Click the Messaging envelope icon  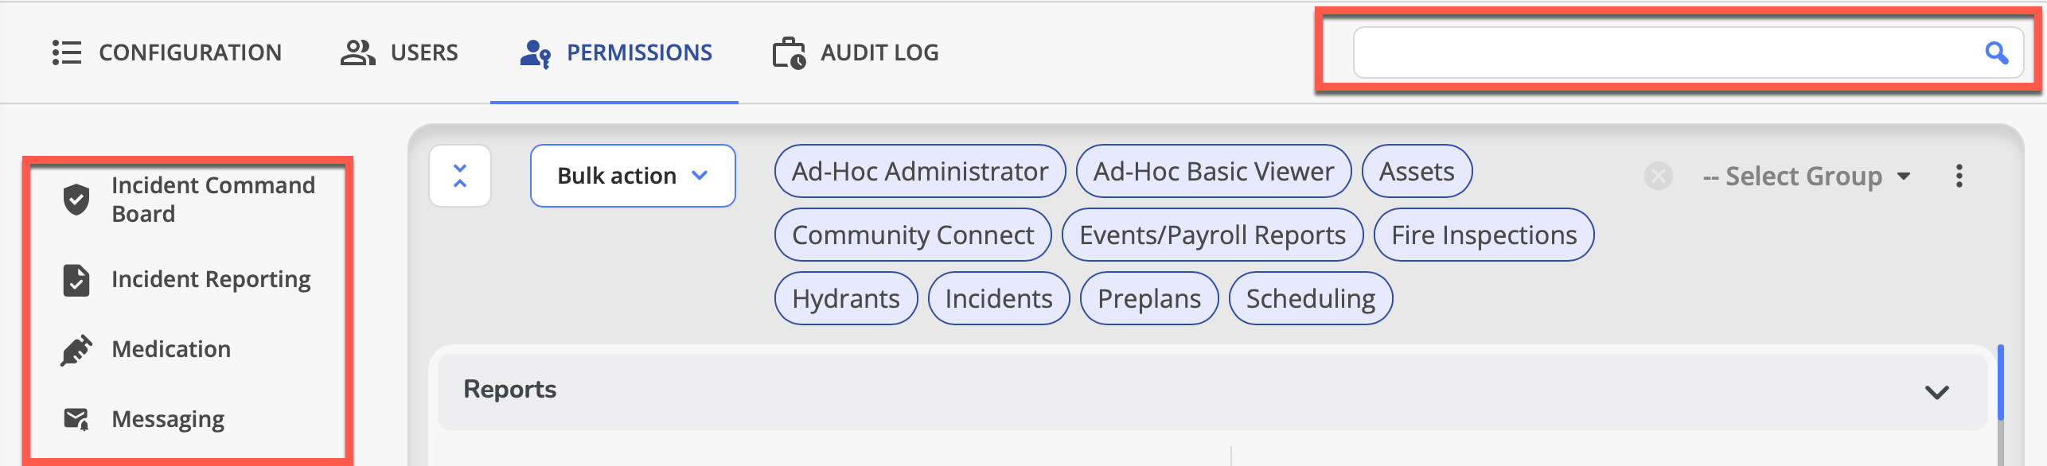[x=76, y=419]
